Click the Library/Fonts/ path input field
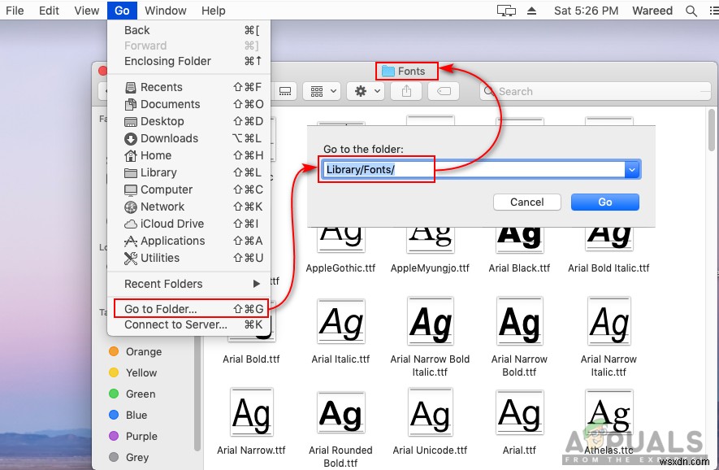Screen dimensions: 719x470 pyautogui.click(x=376, y=169)
